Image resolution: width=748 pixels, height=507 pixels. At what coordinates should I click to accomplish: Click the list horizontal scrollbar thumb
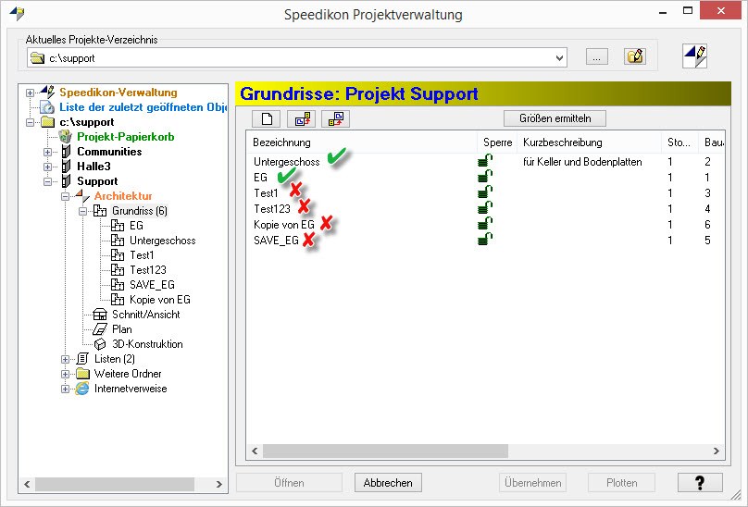[x=385, y=451]
